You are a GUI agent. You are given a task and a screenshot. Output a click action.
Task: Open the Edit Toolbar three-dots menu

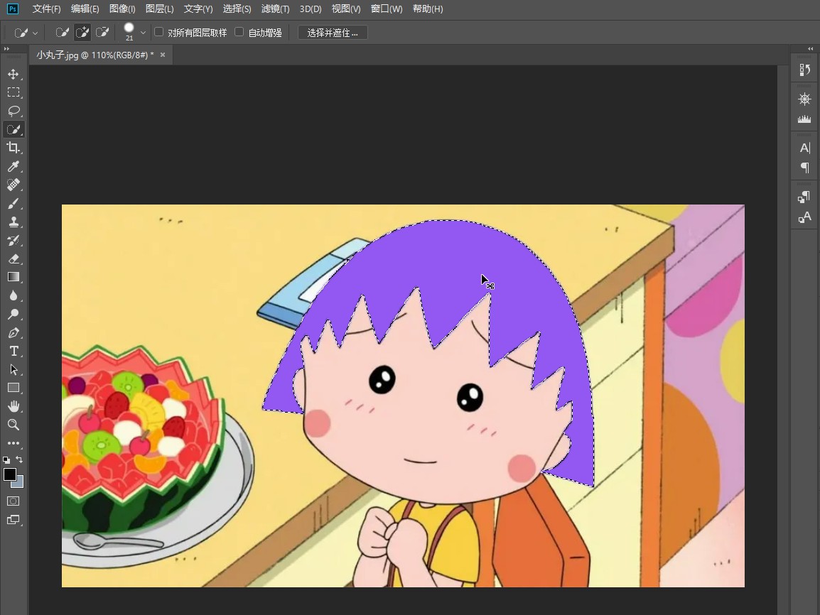(14, 443)
